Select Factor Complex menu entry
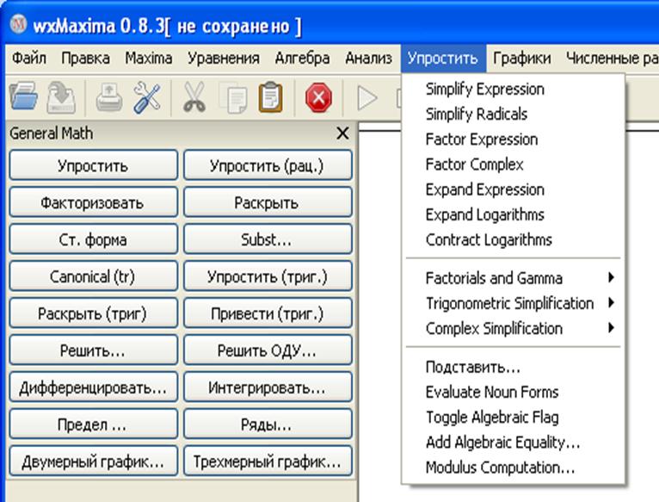Image resolution: width=659 pixels, height=502 pixels. pyautogui.click(x=513, y=164)
